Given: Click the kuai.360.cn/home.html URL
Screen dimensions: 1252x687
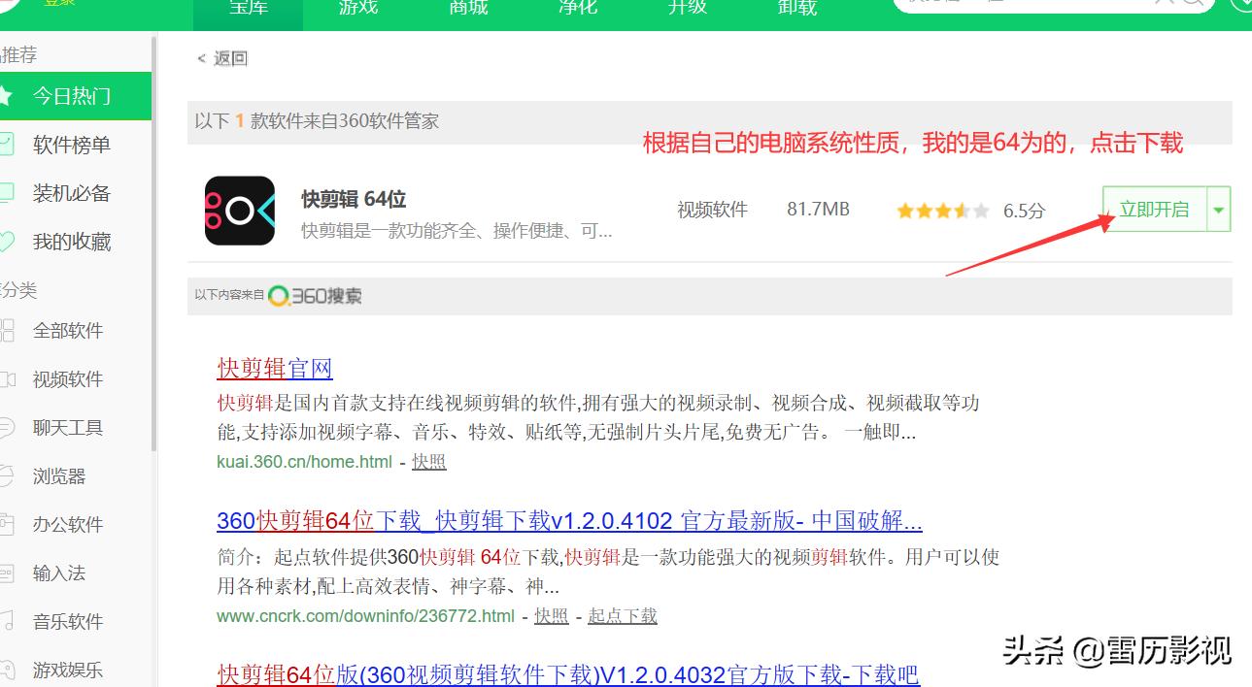Looking at the screenshot, I should pos(305,462).
